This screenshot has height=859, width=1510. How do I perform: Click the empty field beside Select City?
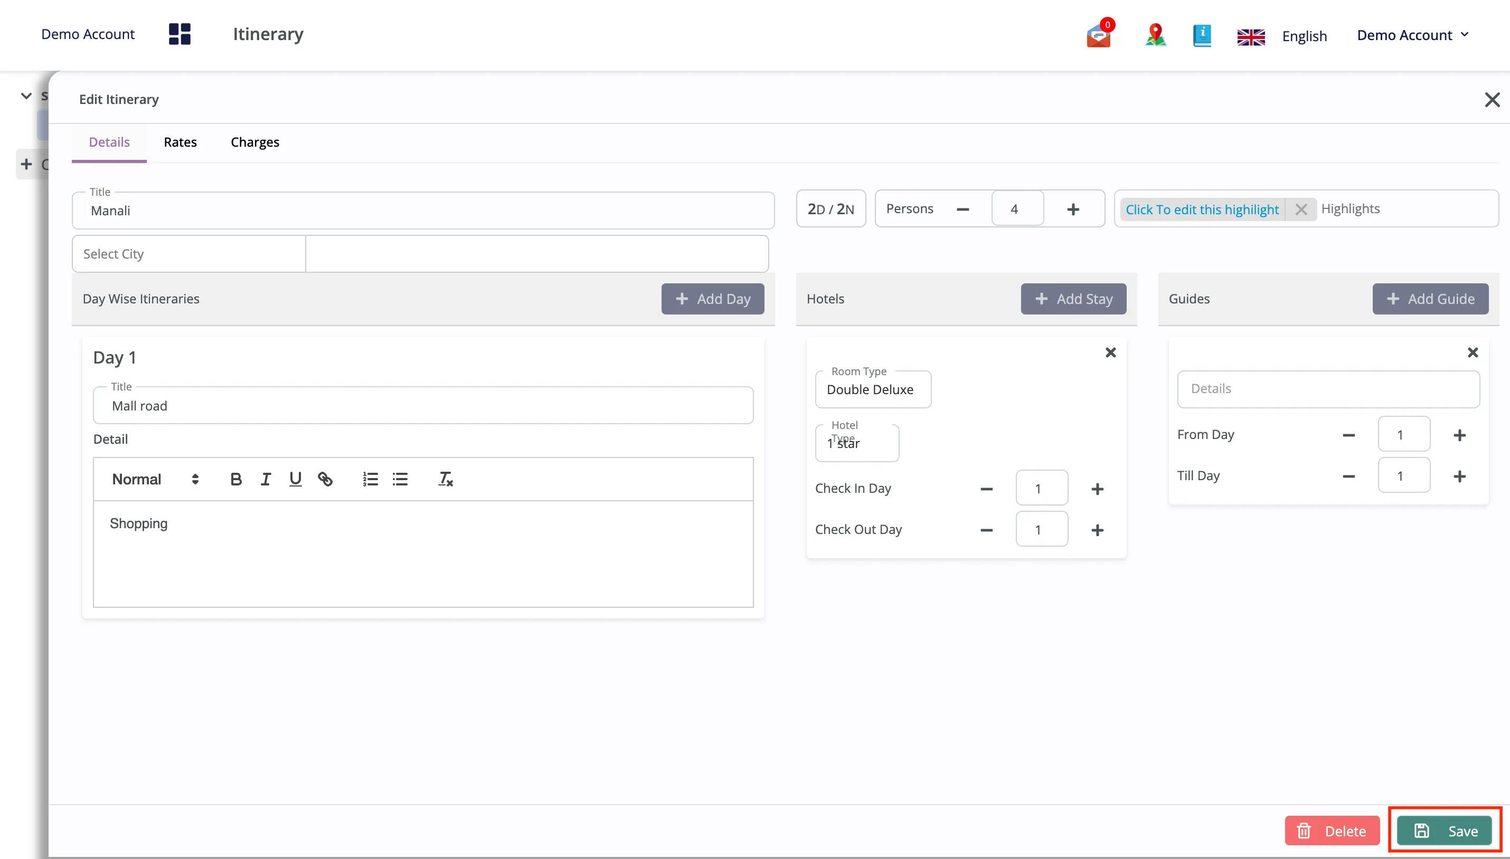pyautogui.click(x=536, y=254)
